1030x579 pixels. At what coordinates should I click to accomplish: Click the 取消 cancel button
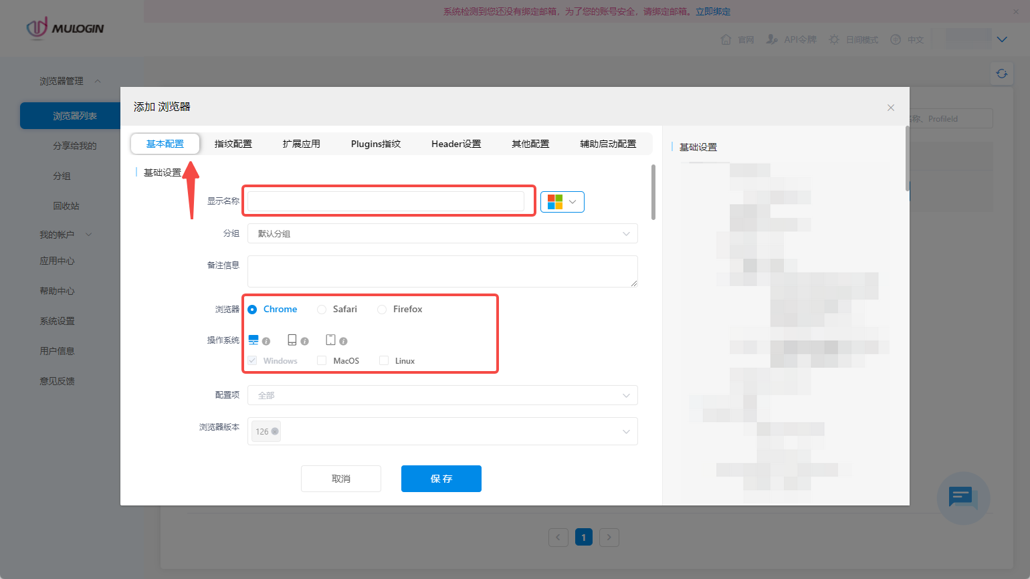click(x=341, y=479)
